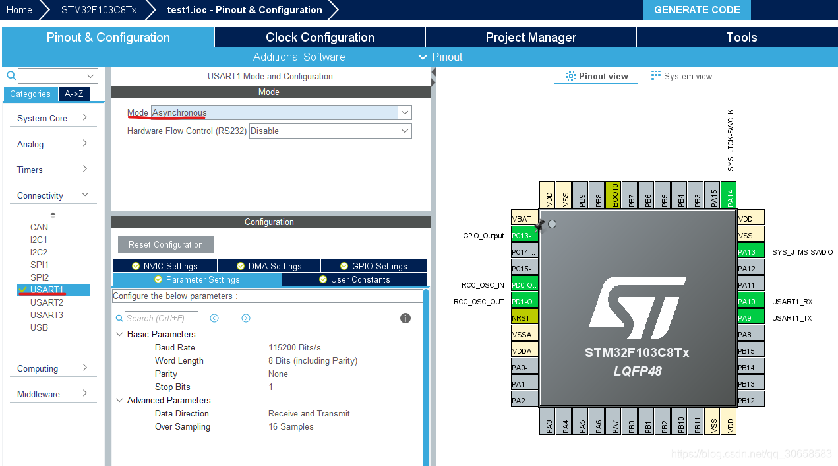Select pin PB15 on the chip
The image size is (838, 466).
coord(751,350)
